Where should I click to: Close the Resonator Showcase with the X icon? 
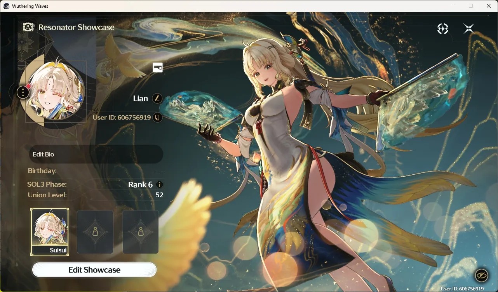coord(469,29)
